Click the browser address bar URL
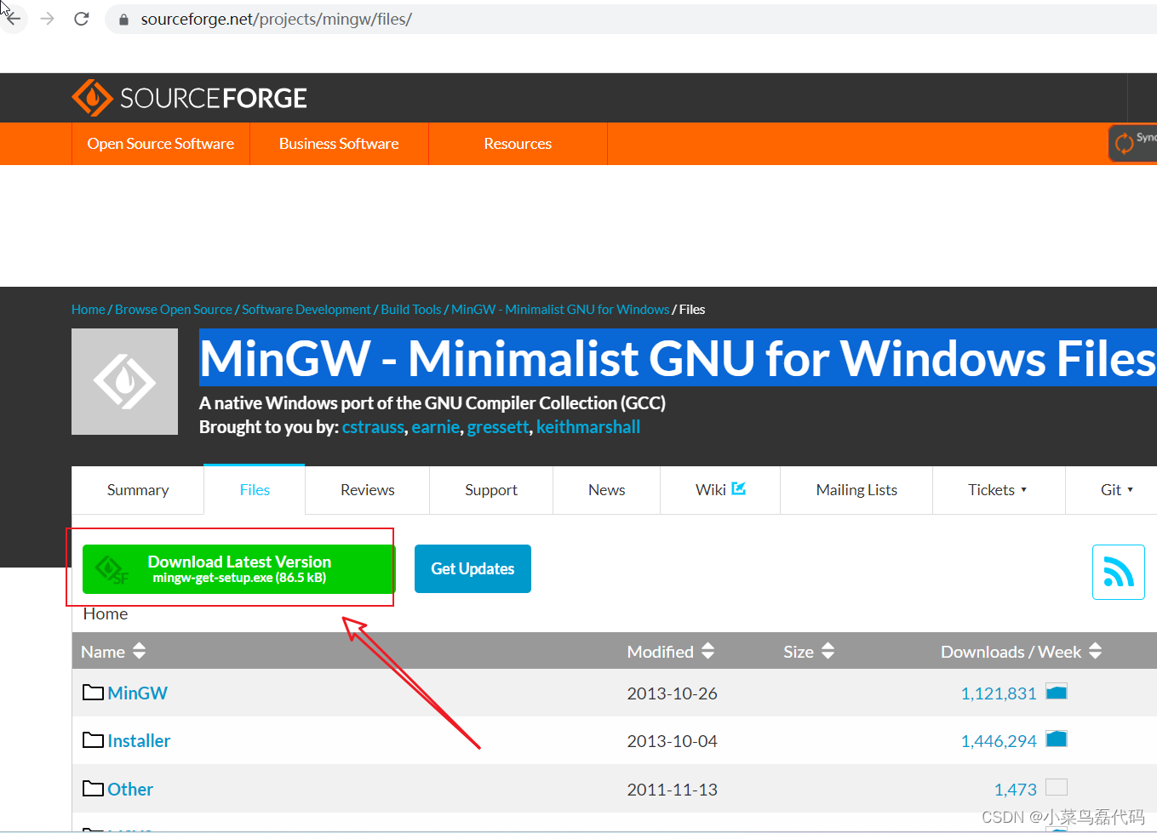The width and height of the screenshot is (1157, 833). point(277,19)
